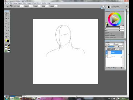
Task: Open the Opacity slider arrow in property bar
Action: (32, 6)
